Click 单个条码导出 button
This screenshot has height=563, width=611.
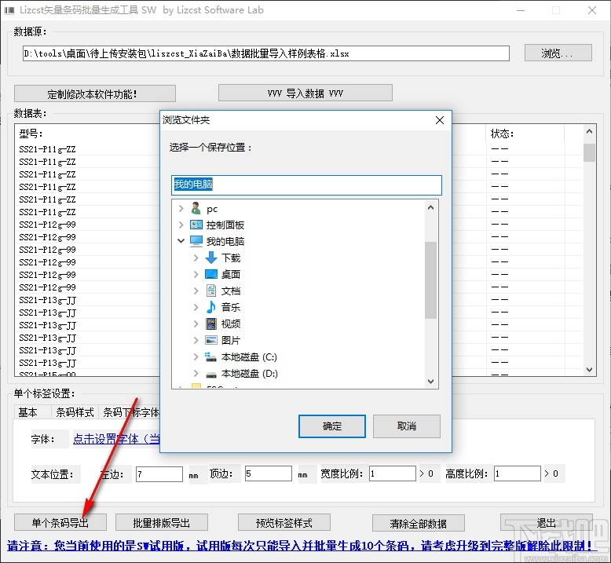coord(60,522)
